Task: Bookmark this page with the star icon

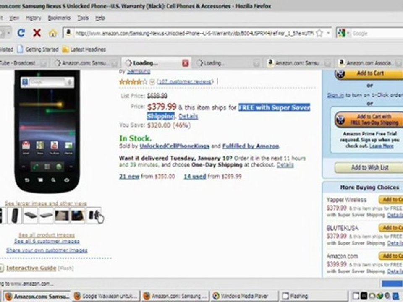Action: (319, 33)
